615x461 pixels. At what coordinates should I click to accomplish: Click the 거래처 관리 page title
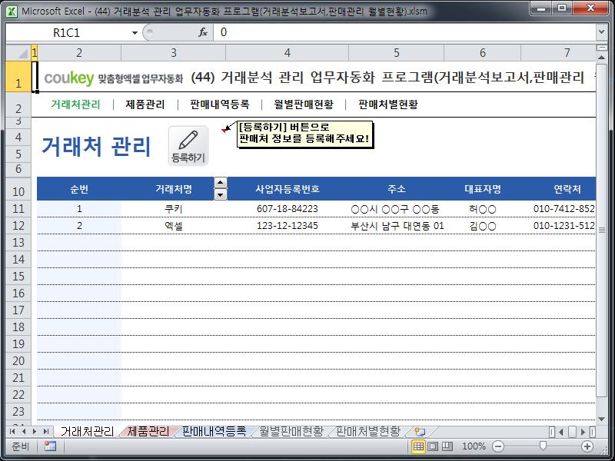coord(96,147)
